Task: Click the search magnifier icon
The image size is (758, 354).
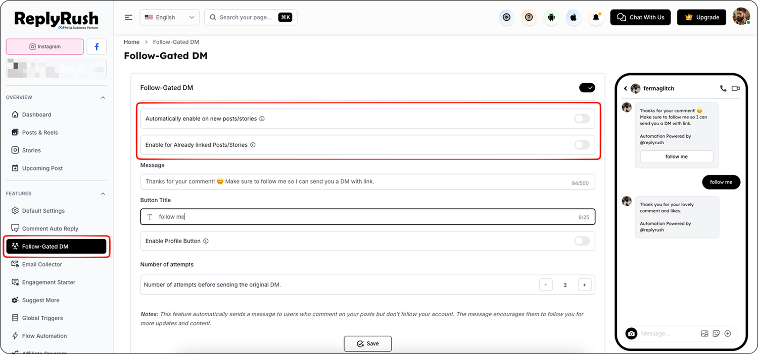Action: click(x=213, y=17)
